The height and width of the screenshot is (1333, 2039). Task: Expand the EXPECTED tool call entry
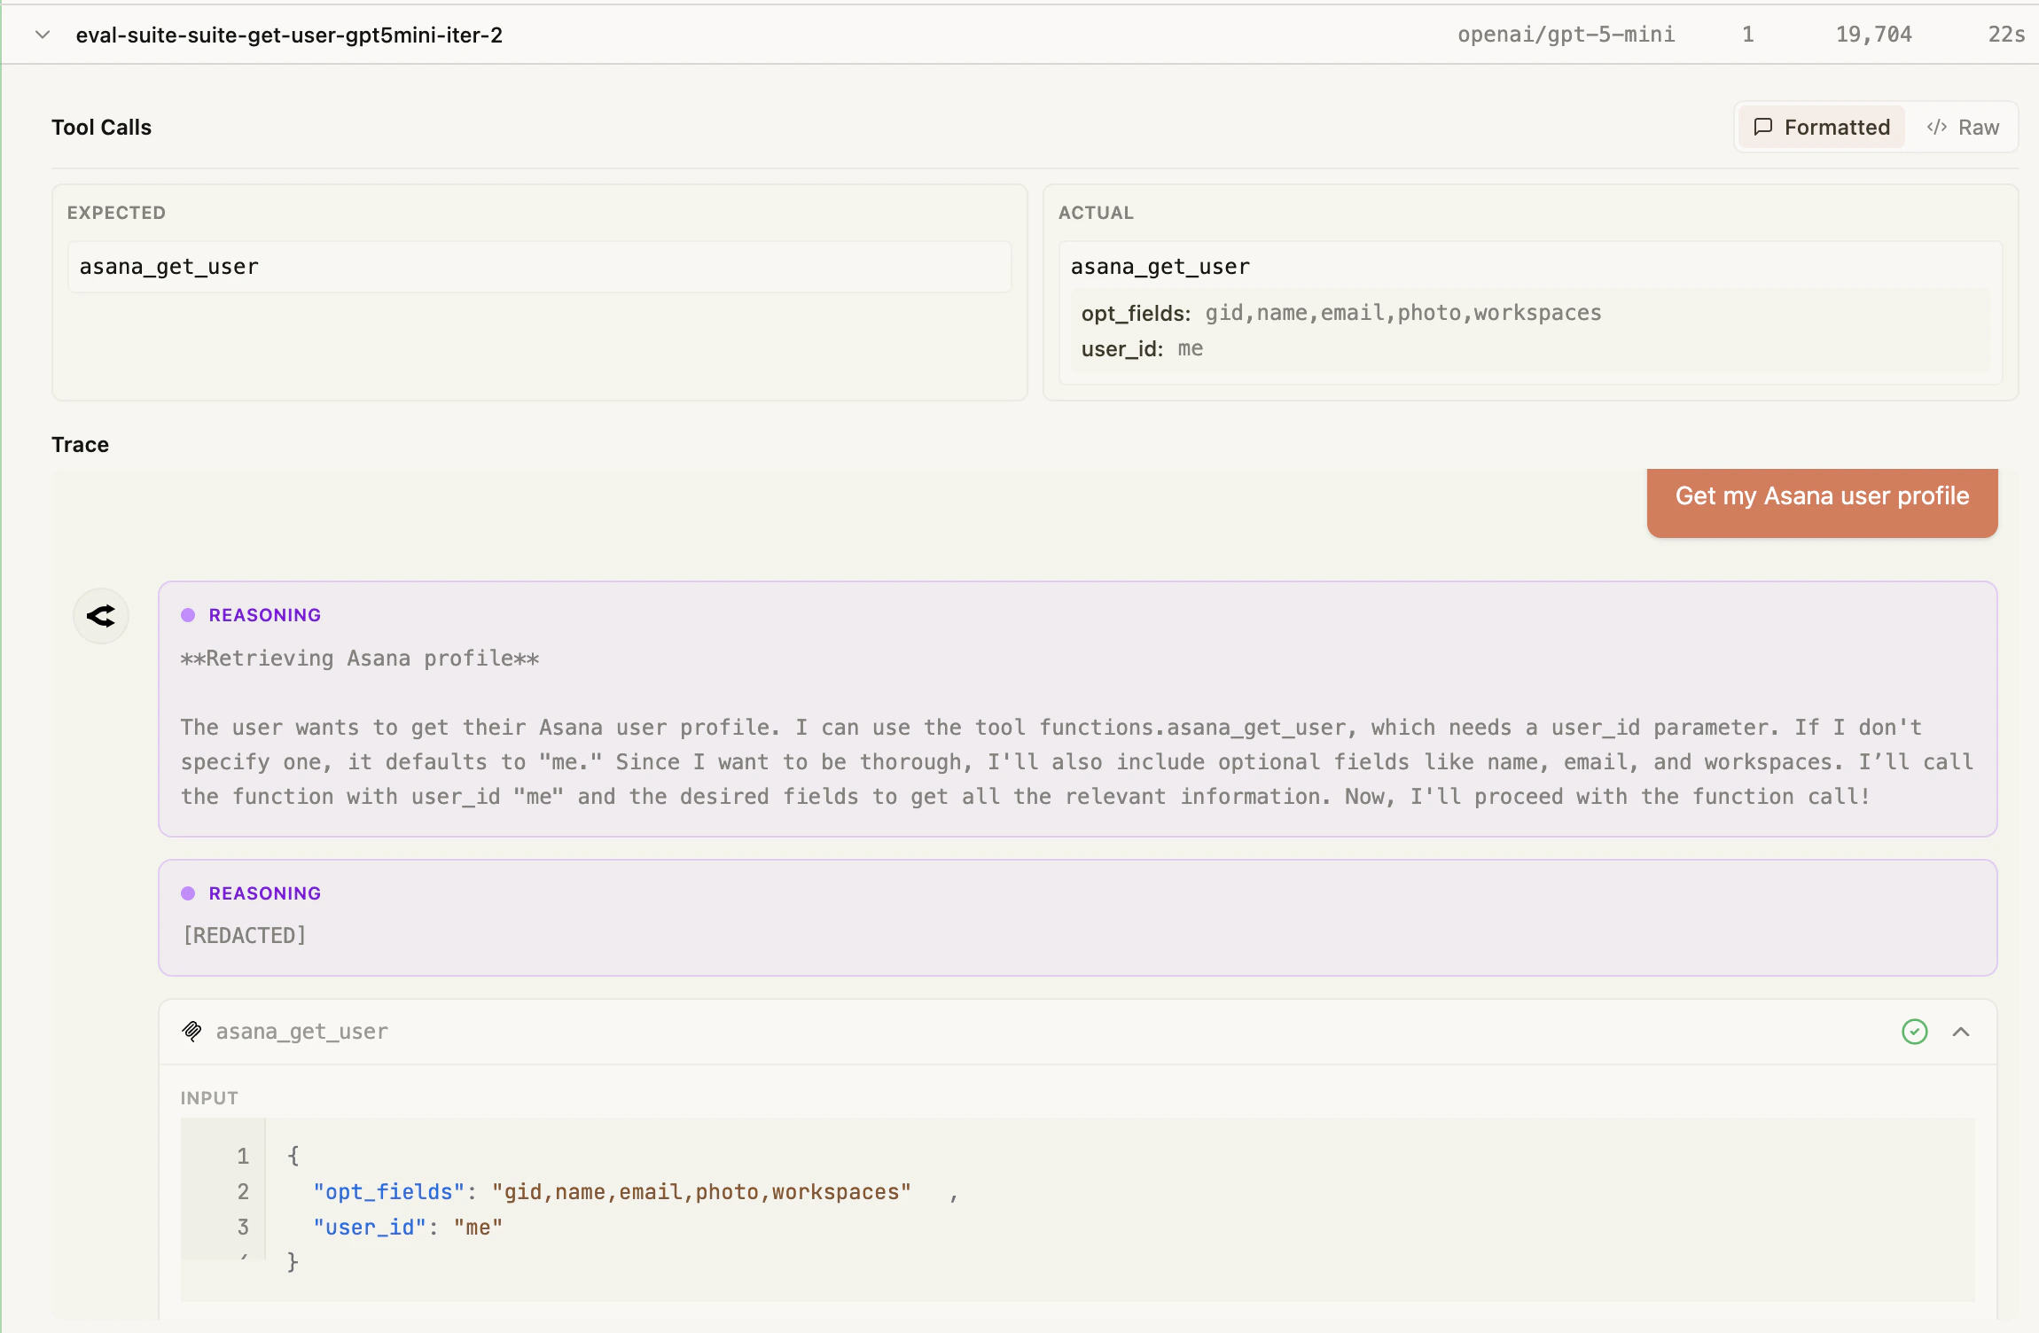pyautogui.click(x=539, y=266)
